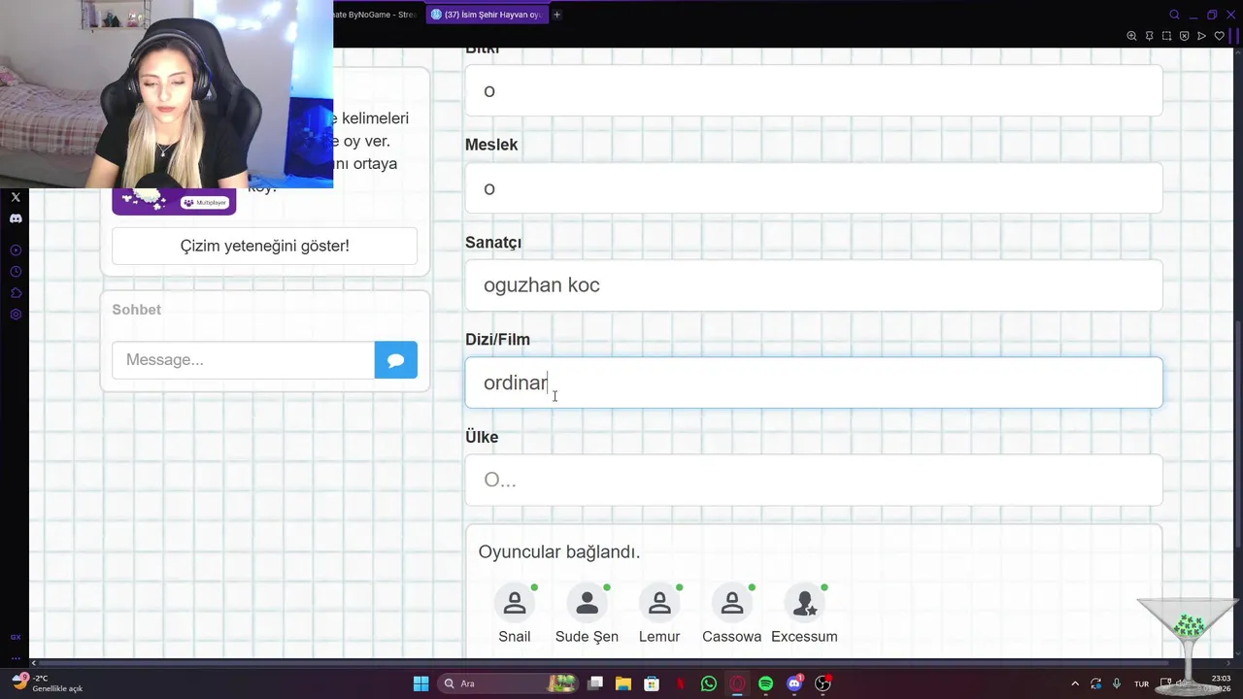
Task: Open Spotify from taskbar
Action: click(765, 683)
